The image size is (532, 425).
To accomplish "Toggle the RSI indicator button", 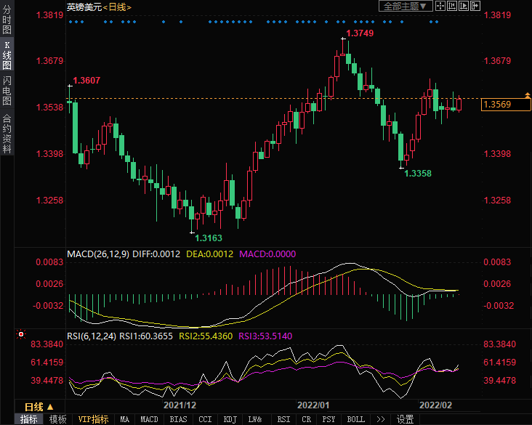I will (x=283, y=419).
